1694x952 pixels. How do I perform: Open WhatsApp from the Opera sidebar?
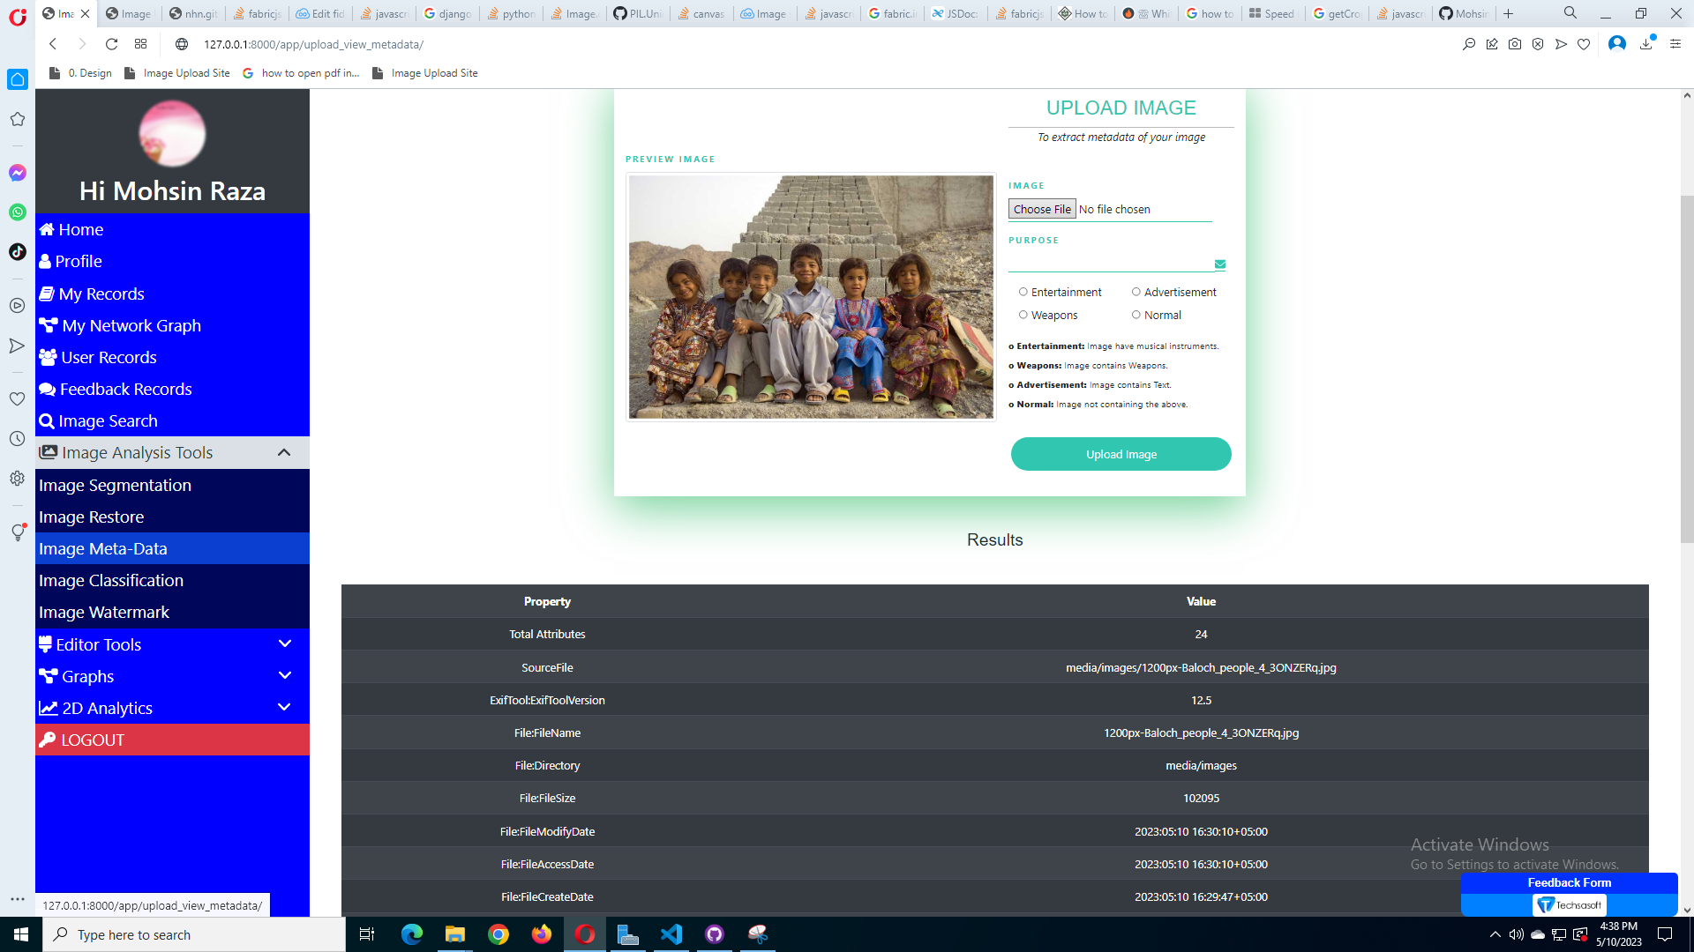[17, 212]
